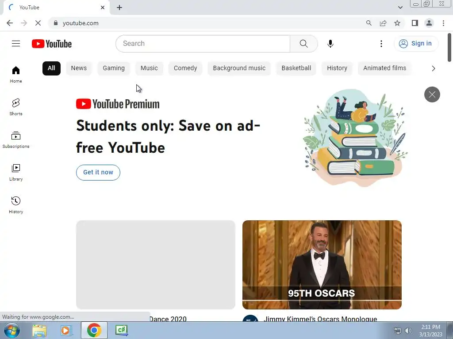
Task: Click the taskbar clock showing 2:11 PM
Action: point(430,331)
